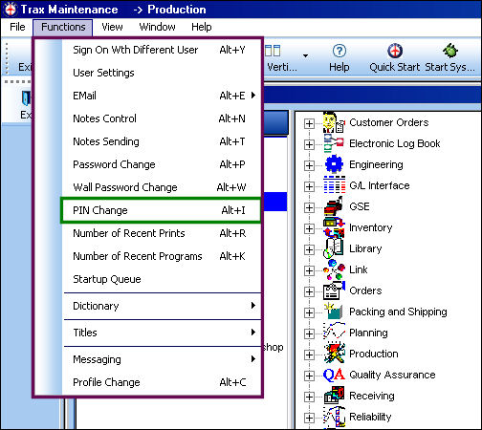Image resolution: width=482 pixels, height=430 pixels.
Task: Choose Profile Change menu entry
Action: click(x=162, y=382)
